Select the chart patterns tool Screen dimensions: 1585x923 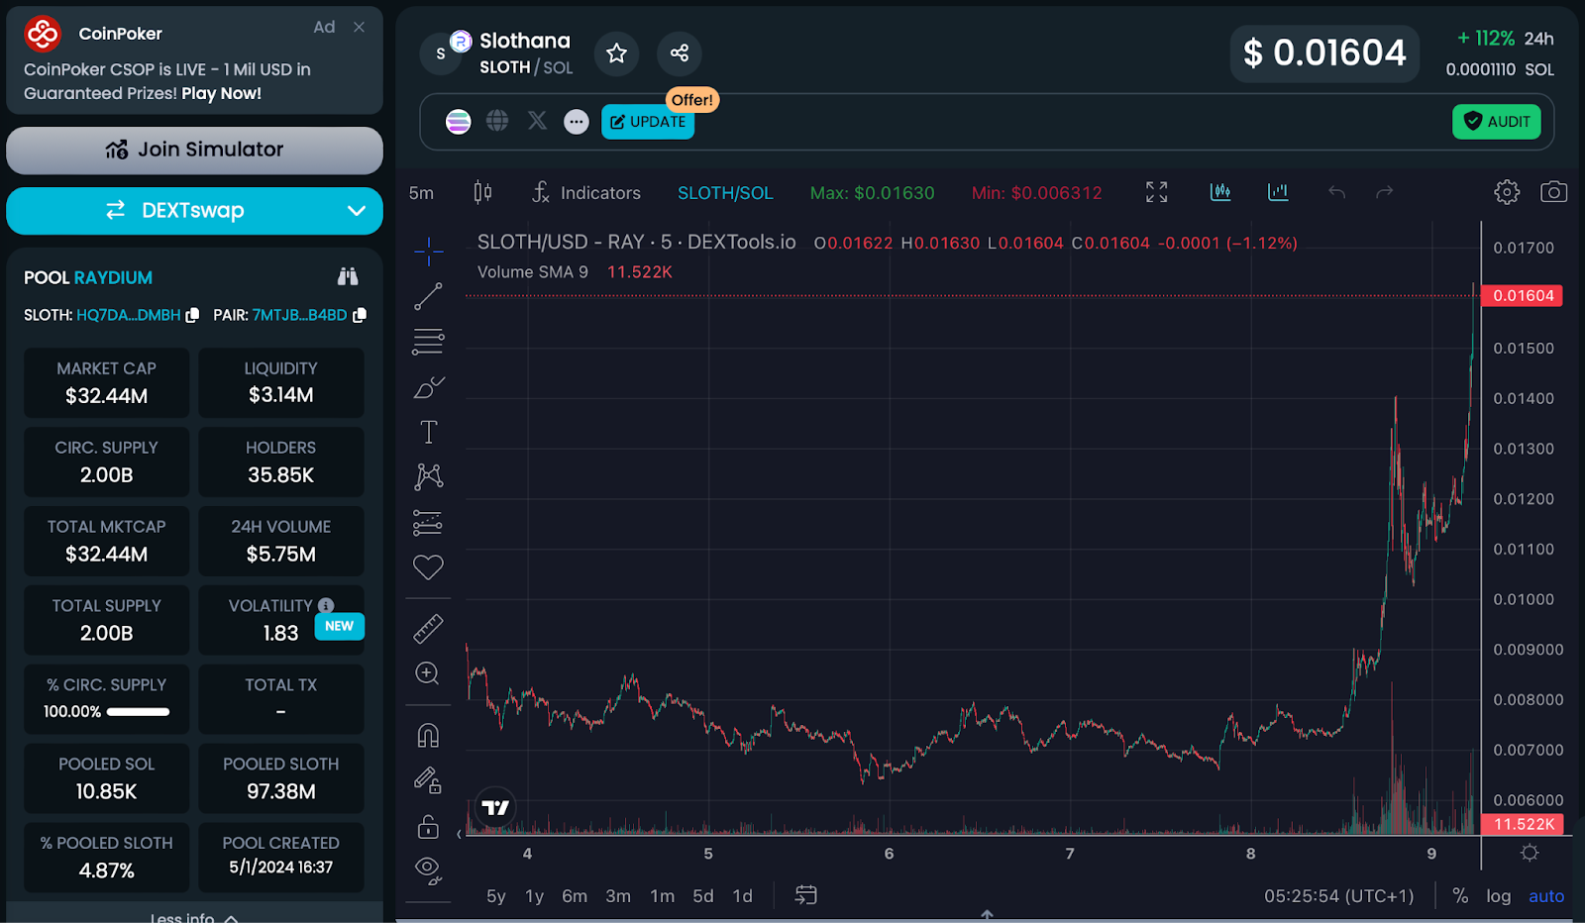point(428,476)
